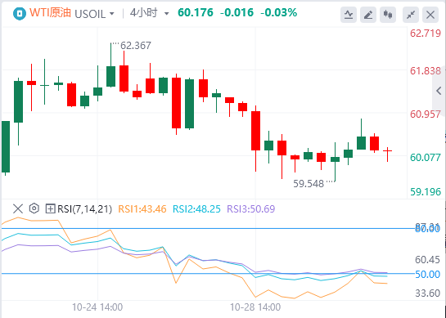Toggle the RSI1:43.46 line label
The image size is (446, 318).
point(142,209)
